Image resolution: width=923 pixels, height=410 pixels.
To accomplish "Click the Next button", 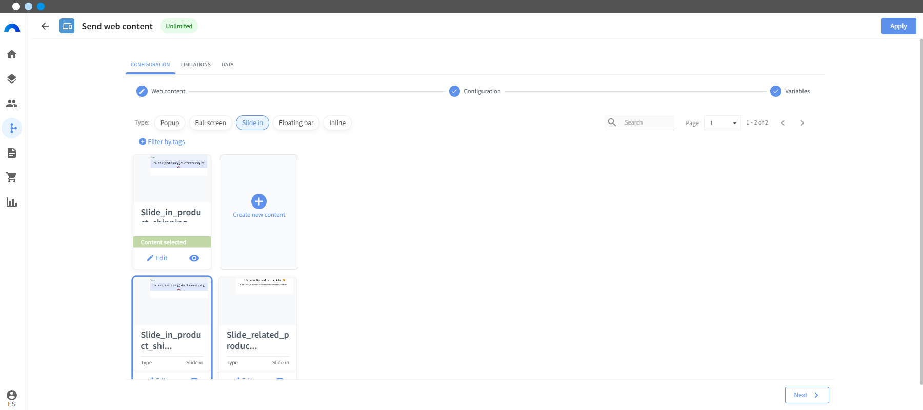I will point(807,395).
